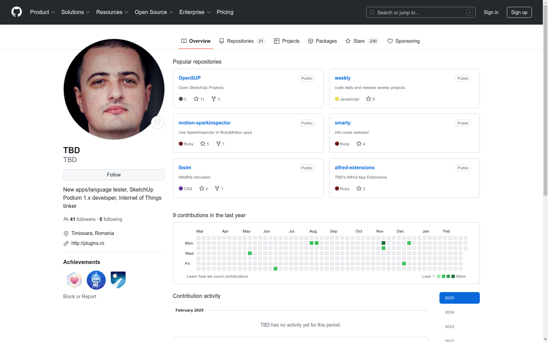Expand the Resources menu
548x342 pixels.
pos(112,12)
